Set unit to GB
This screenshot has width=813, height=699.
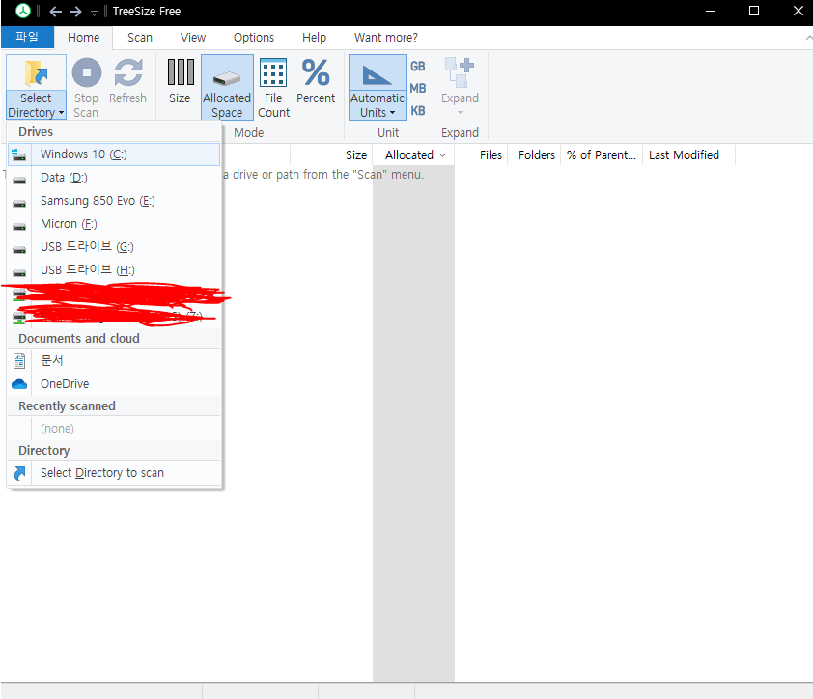pos(418,67)
